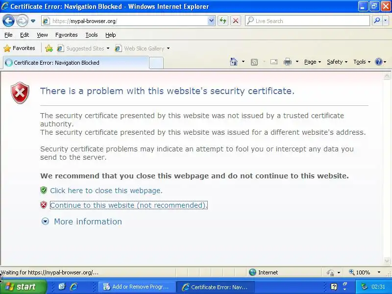Click the Home page icon
392x294 pixels.
pos(234,62)
